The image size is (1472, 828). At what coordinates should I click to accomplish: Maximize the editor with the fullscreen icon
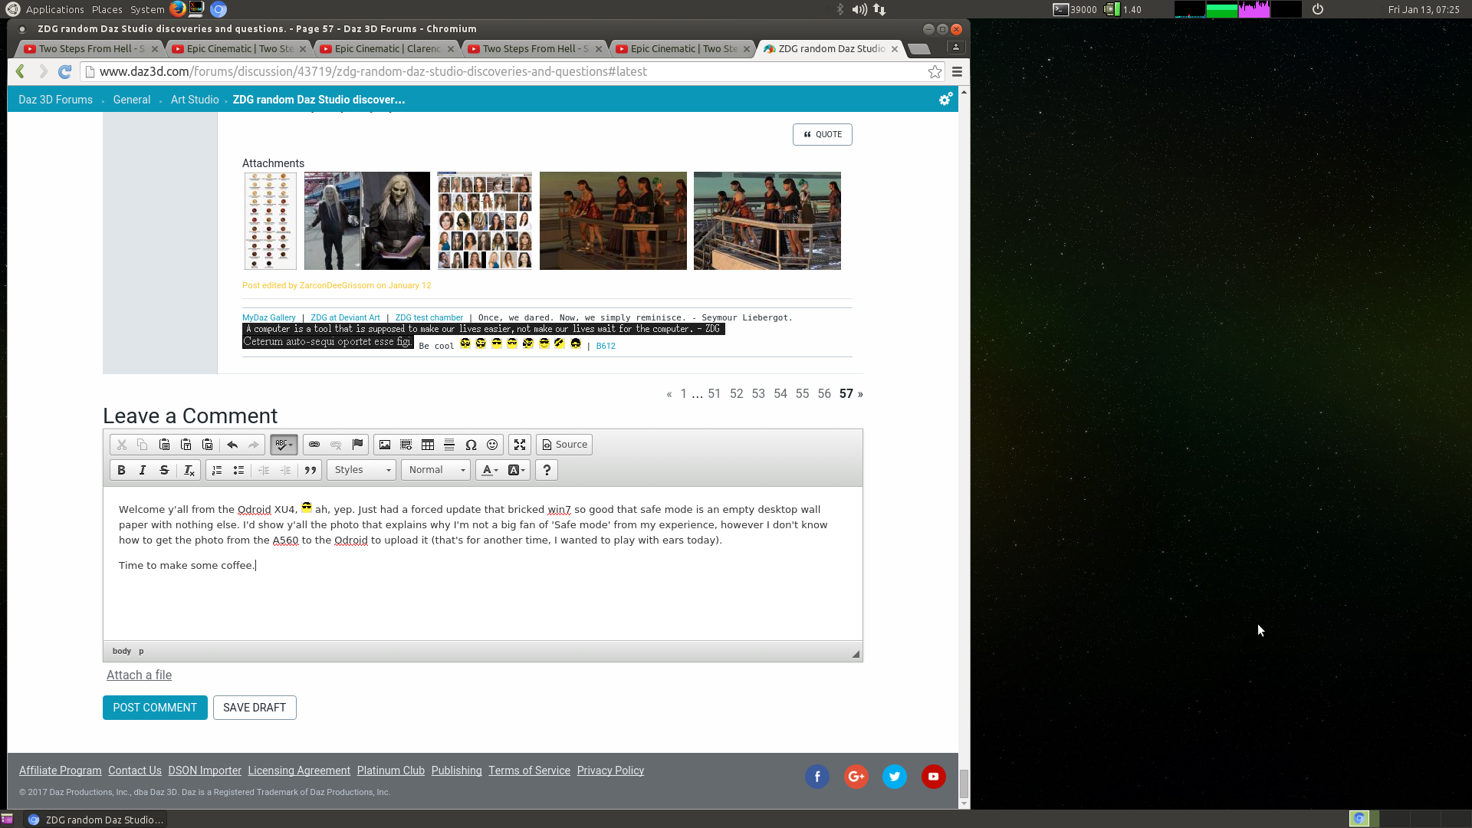click(x=520, y=445)
